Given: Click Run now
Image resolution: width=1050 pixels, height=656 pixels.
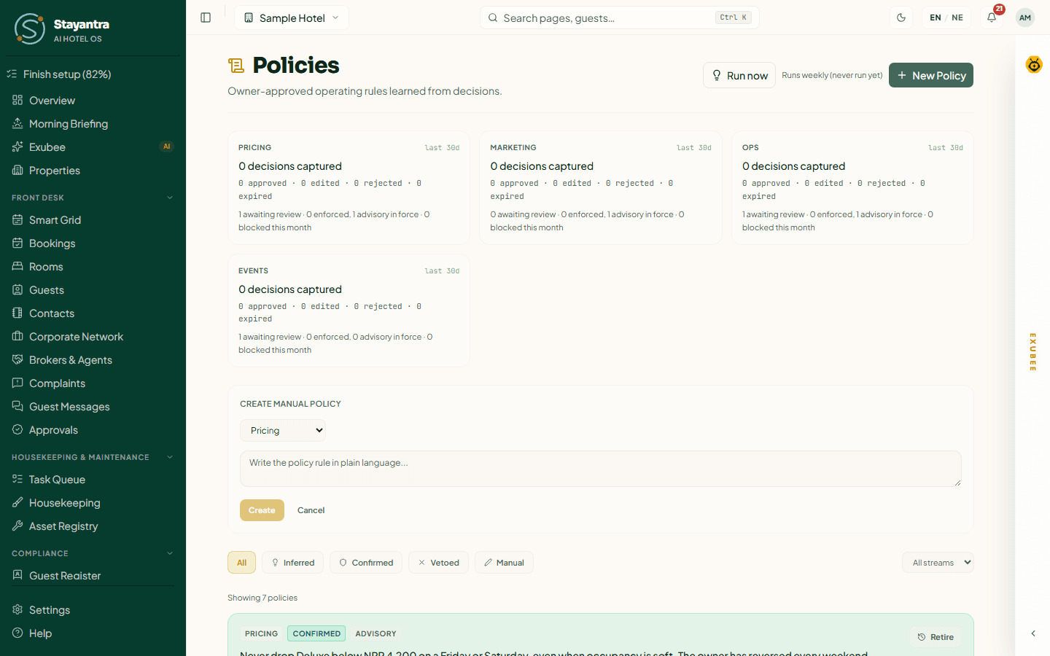Looking at the screenshot, I should pos(739,75).
